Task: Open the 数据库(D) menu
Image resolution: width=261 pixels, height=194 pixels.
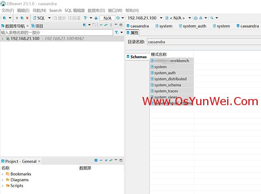Action: pyautogui.click(x=96, y=11)
